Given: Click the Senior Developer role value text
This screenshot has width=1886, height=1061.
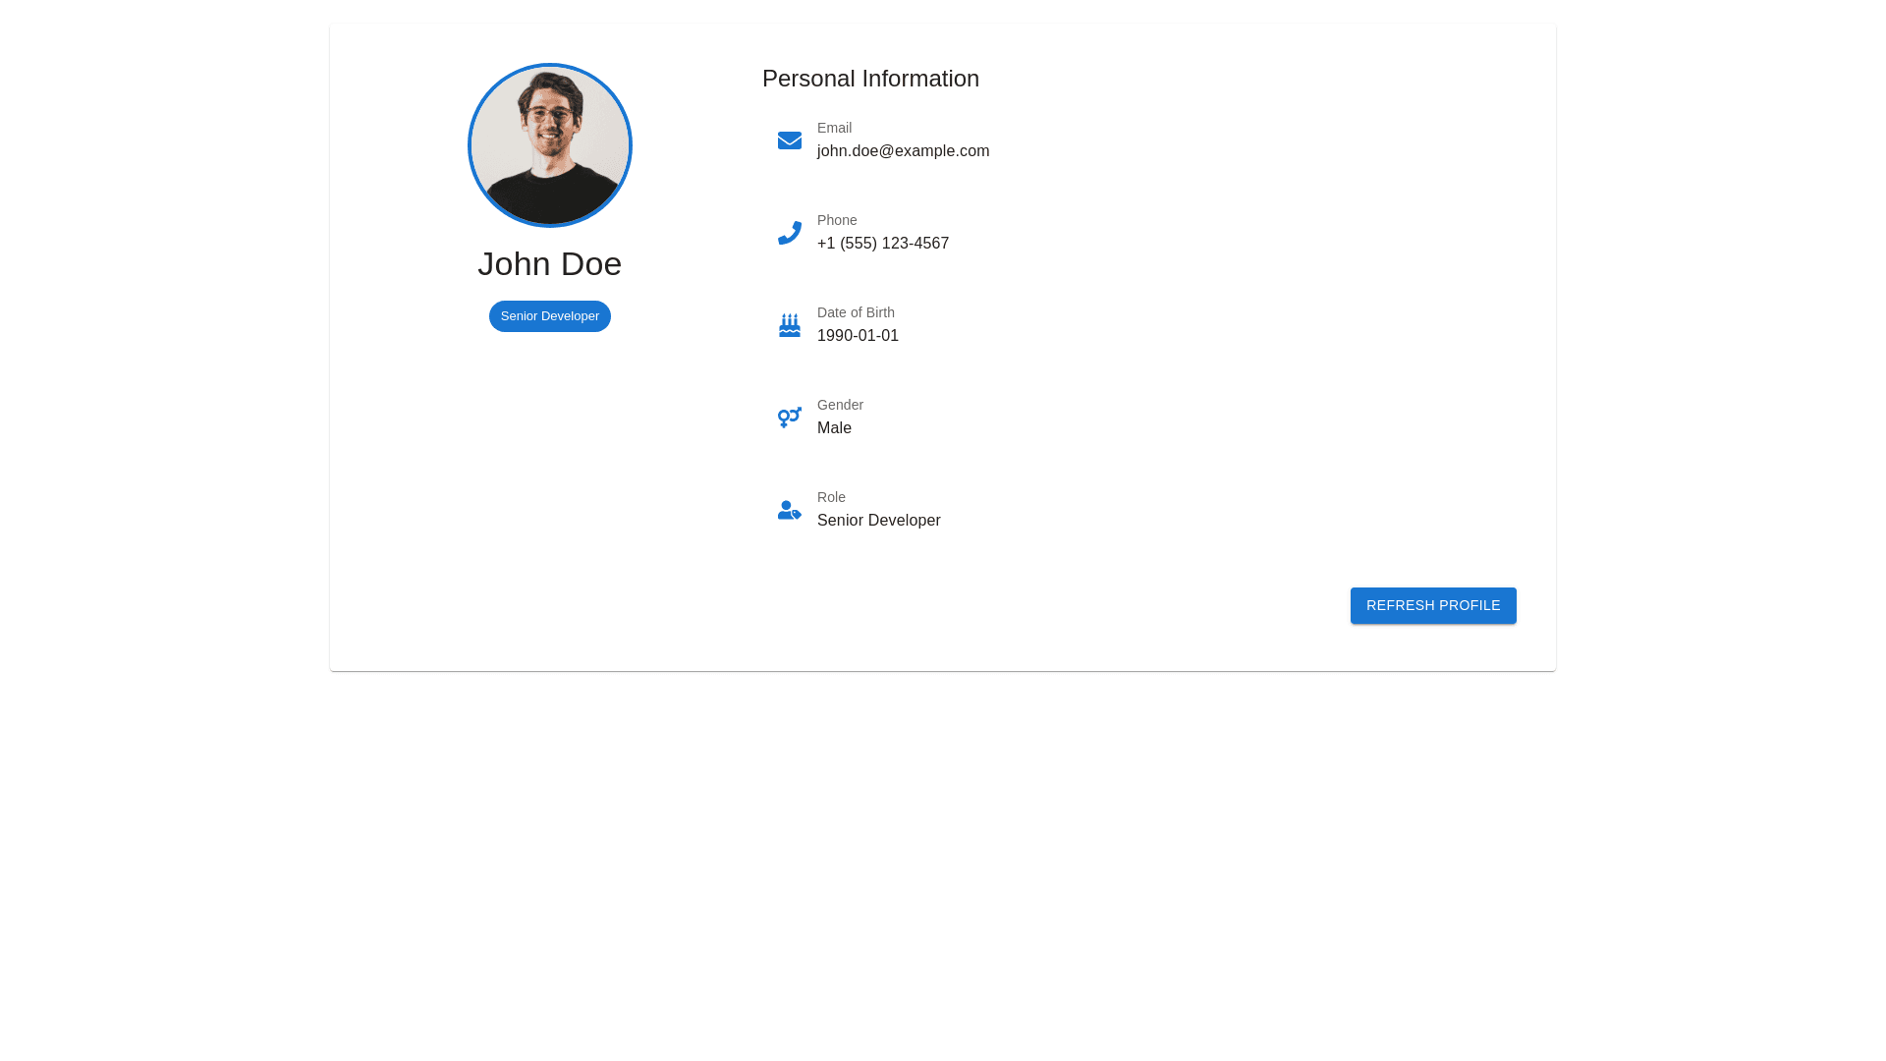Looking at the screenshot, I should tap(878, 521).
